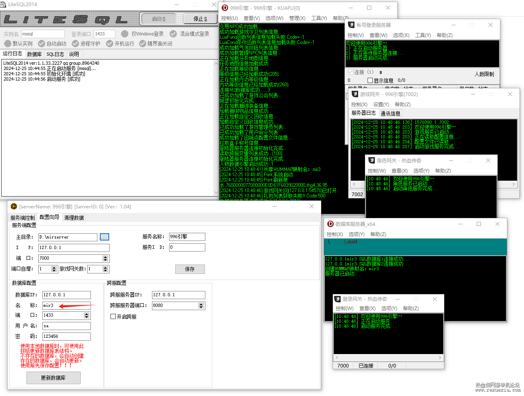The image size is (524, 396).
Task: Click 已连接 in 登录网关 status bar
Action: (366, 366)
